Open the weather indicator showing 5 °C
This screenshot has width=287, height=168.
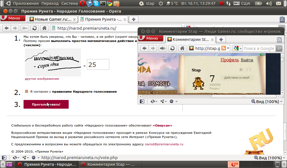(172, 3)
